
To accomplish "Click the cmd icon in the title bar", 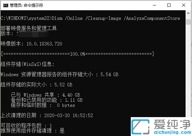I will click(6, 5).
